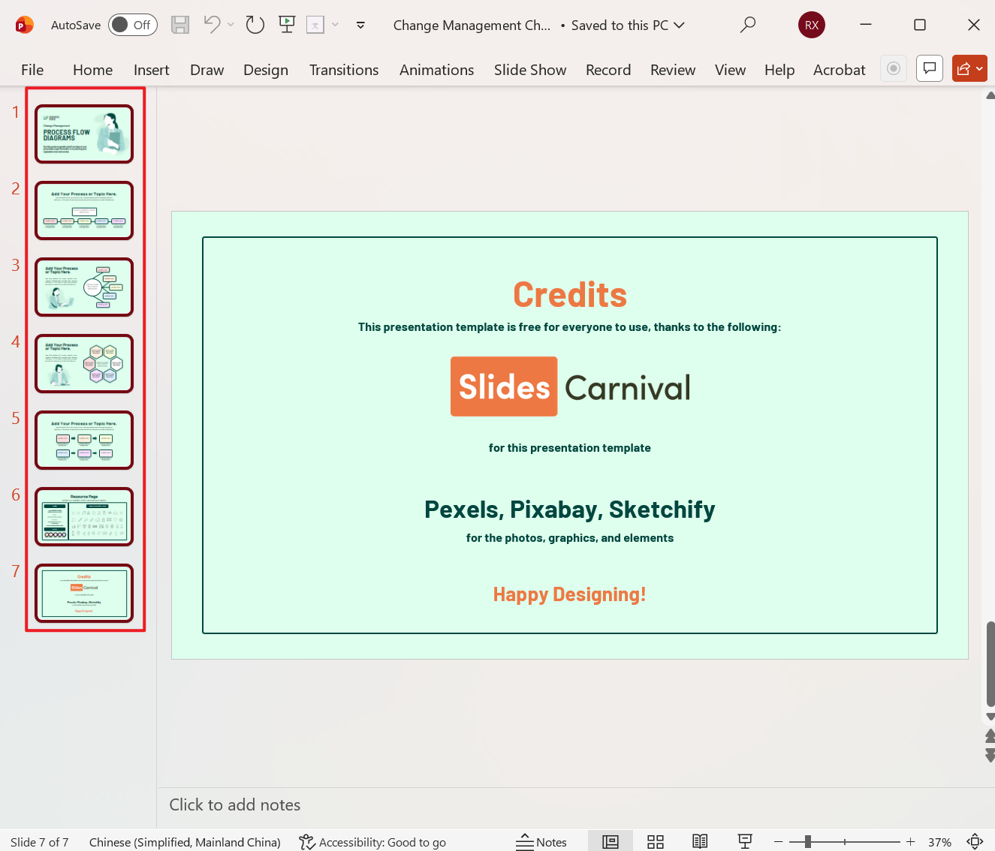Expand the Share options dropdown arrow

click(980, 68)
